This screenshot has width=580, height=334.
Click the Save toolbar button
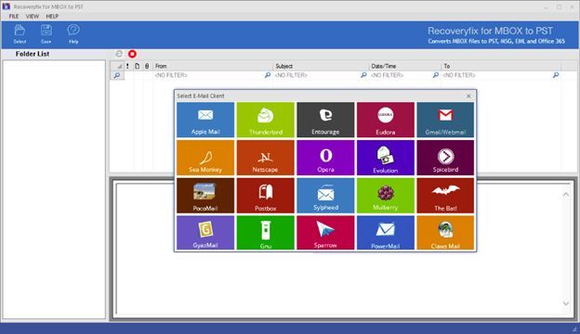pos(46,34)
